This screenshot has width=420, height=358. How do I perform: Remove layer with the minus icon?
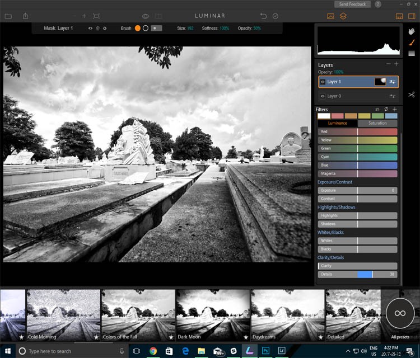389,64
